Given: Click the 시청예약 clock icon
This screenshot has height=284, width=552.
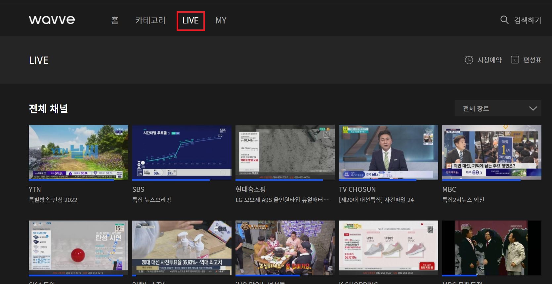Looking at the screenshot, I should pos(469,60).
